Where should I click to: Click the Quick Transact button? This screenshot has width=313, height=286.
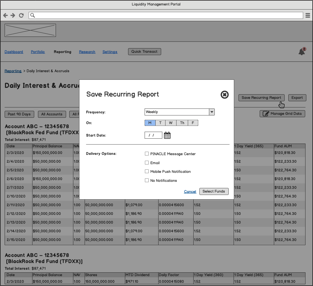(145, 52)
